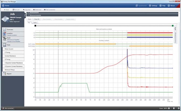This screenshot has height=111, width=181.
Task: Click the Clear All button
Action: pyautogui.click(x=37, y=19)
